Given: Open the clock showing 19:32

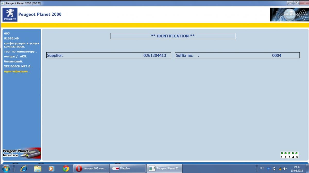Looking at the screenshot, I should pyautogui.click(x=297, y=168).
